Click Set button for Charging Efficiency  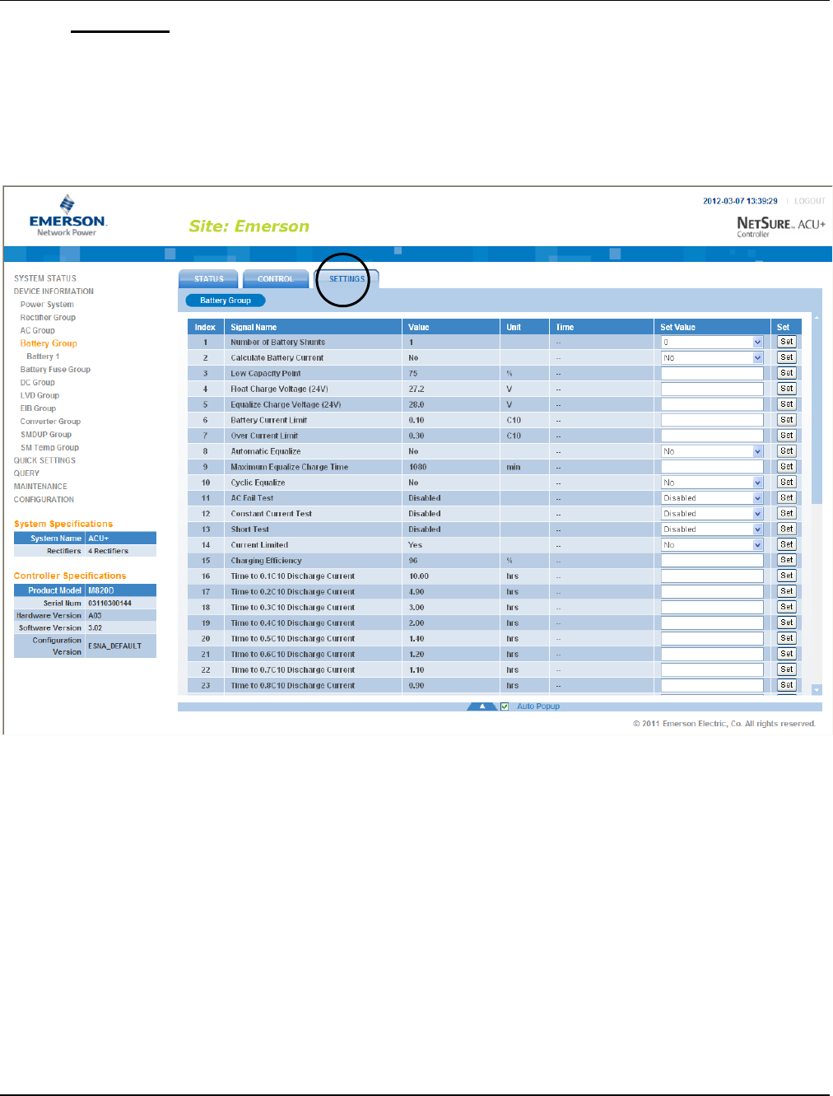pyautogui.click(x=787, y=560)
